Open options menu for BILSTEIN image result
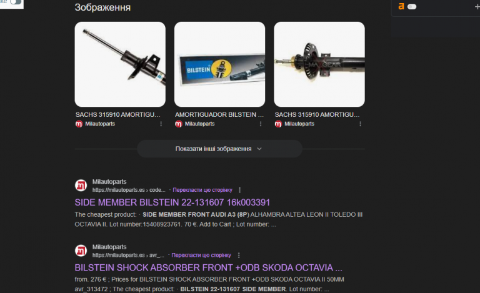480x293 pixels. point(261,124)
